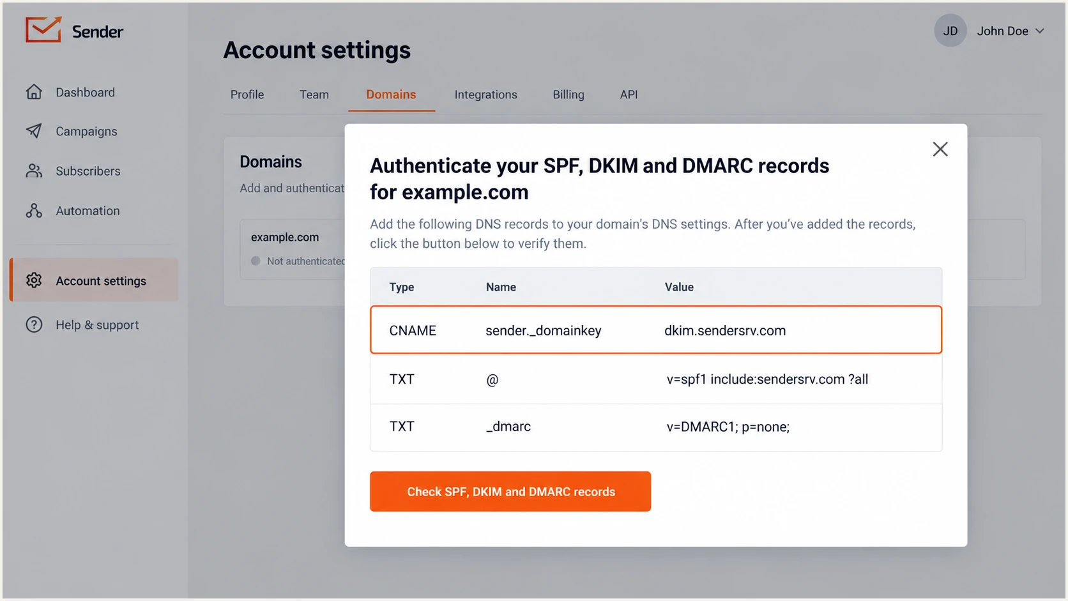Viewport: 1068px width, 601px height.
Task: Click the Sender brand name
Action: pyautogui.click(x=97, y=31)
